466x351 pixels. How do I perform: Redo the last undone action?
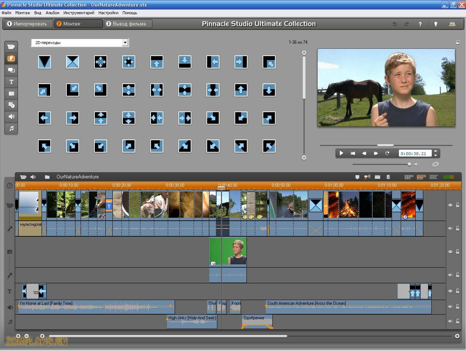click(x=407, y=24)
